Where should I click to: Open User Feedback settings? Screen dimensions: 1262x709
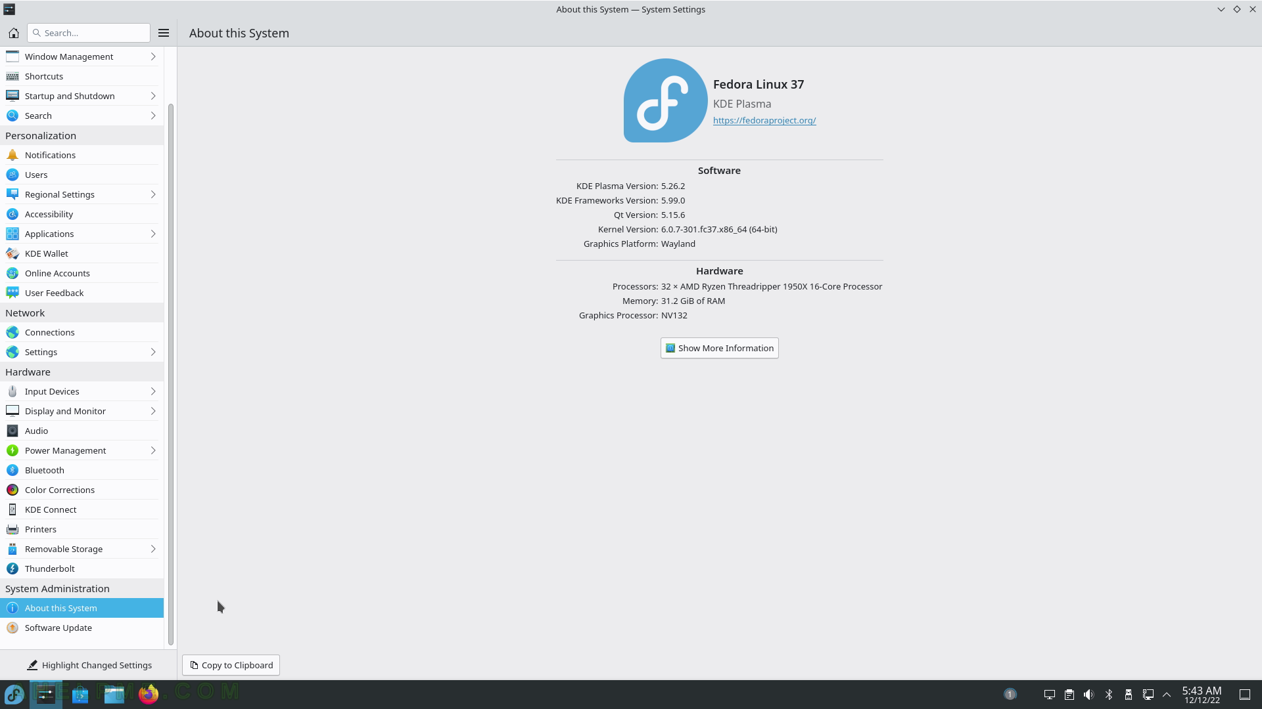pos(82,293)
